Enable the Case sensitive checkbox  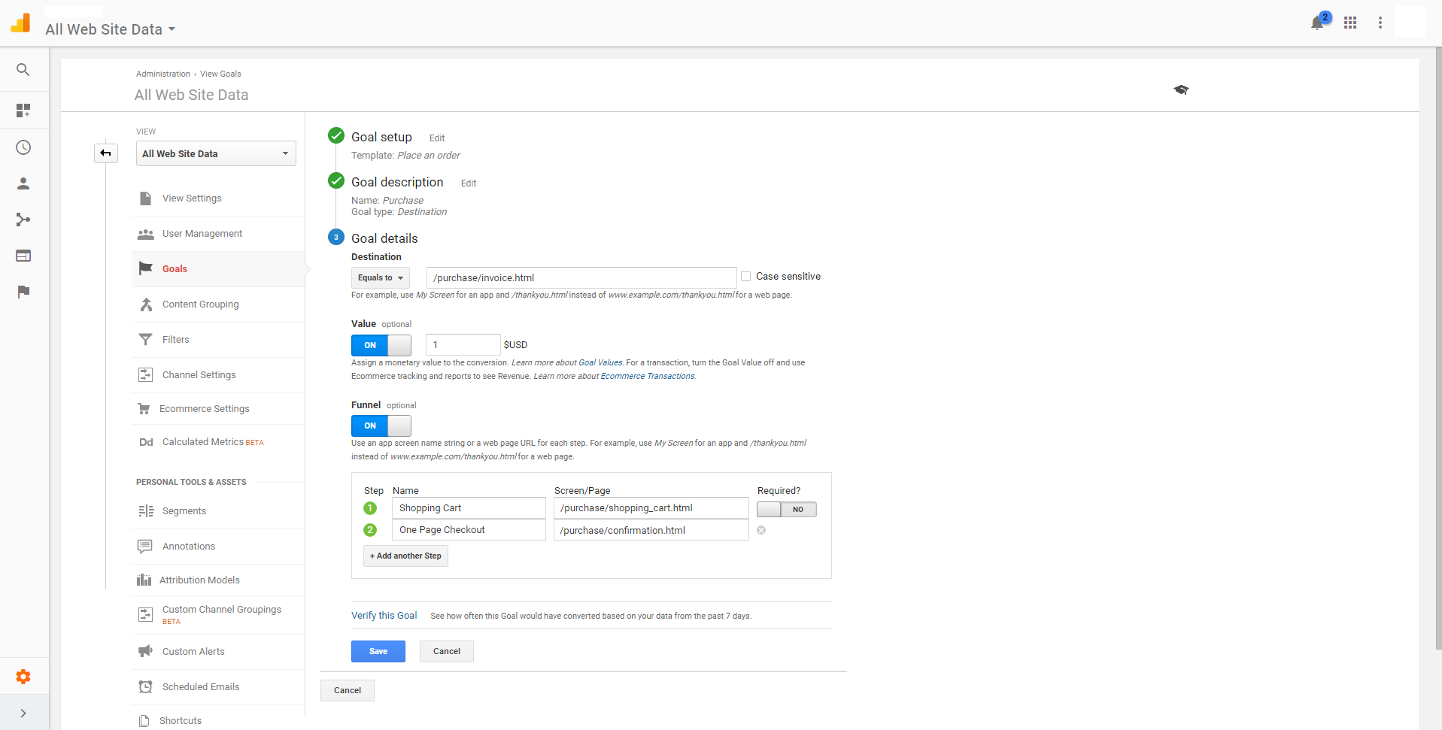tap(746, 277)
